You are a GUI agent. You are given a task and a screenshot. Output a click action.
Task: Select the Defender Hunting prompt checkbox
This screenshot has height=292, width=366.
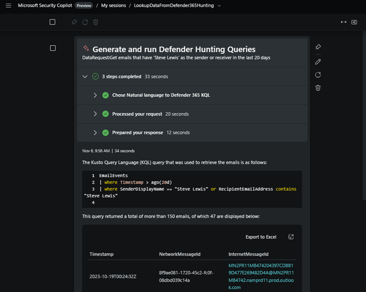tap(53, 48)
